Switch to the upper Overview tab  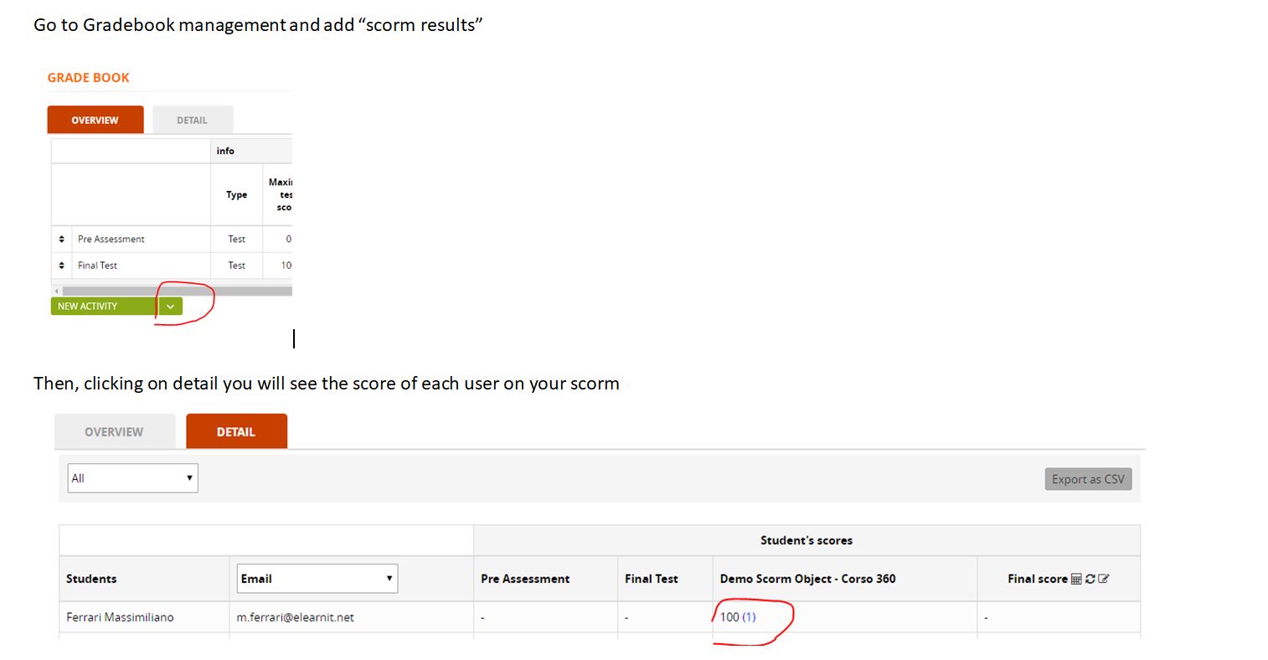point(95,120)
